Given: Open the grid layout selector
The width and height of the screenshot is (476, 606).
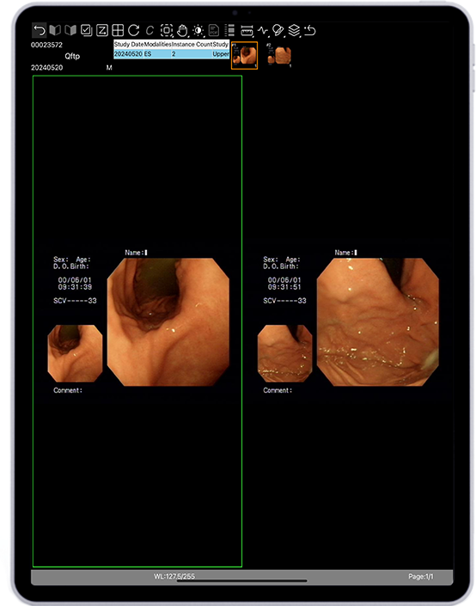Looking at the screenshot, I should click(x=118, y=30).
